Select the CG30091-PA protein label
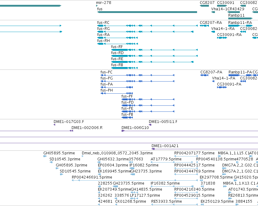Screen dimensions: 258x206 [x=229, y=84]
